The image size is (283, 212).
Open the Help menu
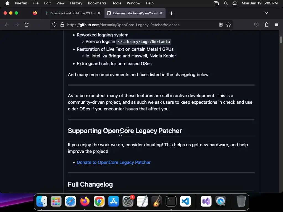(x=150, y=3)
